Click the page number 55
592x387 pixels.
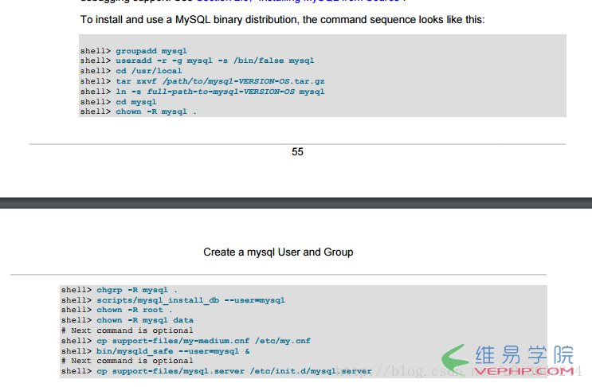point(297,151)
